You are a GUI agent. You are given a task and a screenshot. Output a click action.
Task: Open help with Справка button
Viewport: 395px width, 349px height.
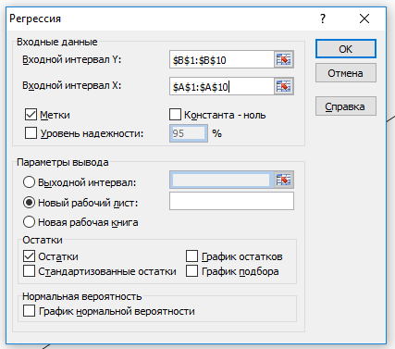pos(346,106)
